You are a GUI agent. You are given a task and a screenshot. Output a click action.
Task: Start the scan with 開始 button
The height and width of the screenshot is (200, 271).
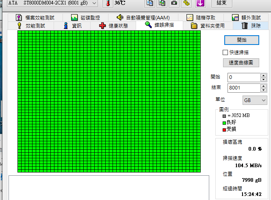coord(242,40)
